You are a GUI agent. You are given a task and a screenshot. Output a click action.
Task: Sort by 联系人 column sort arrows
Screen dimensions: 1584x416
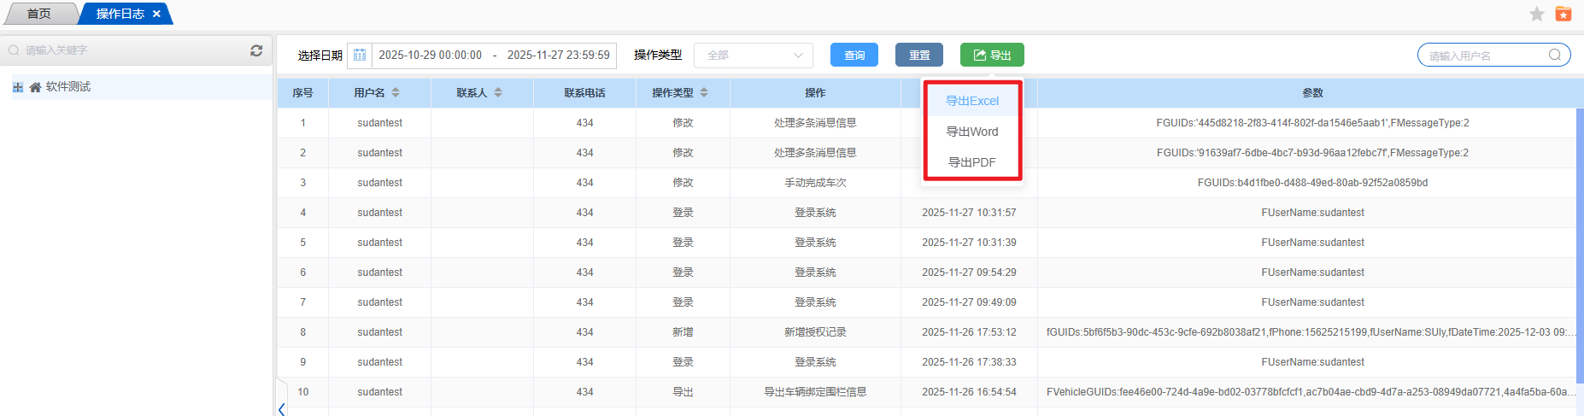coord(498,93)
